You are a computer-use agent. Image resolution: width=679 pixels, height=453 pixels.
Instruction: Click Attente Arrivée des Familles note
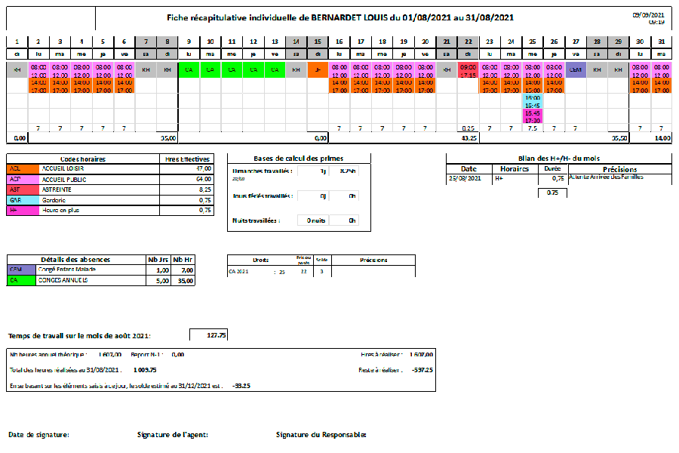606,177
